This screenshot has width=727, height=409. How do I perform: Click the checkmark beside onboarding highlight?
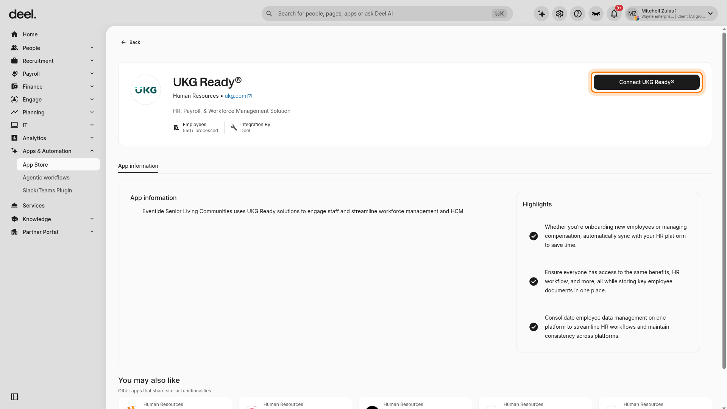(x=534, y=236)
